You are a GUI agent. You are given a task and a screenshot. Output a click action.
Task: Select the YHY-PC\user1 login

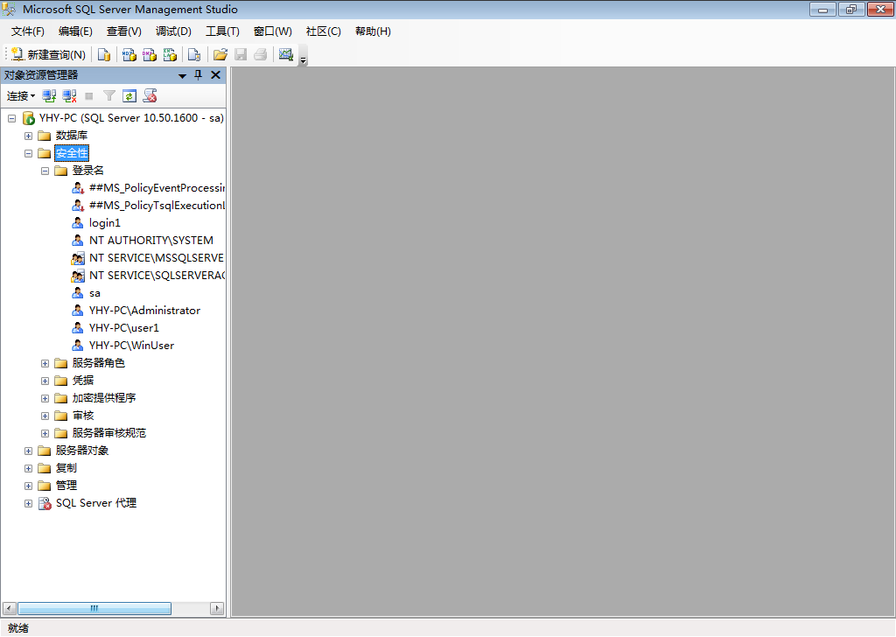point(124,328)
